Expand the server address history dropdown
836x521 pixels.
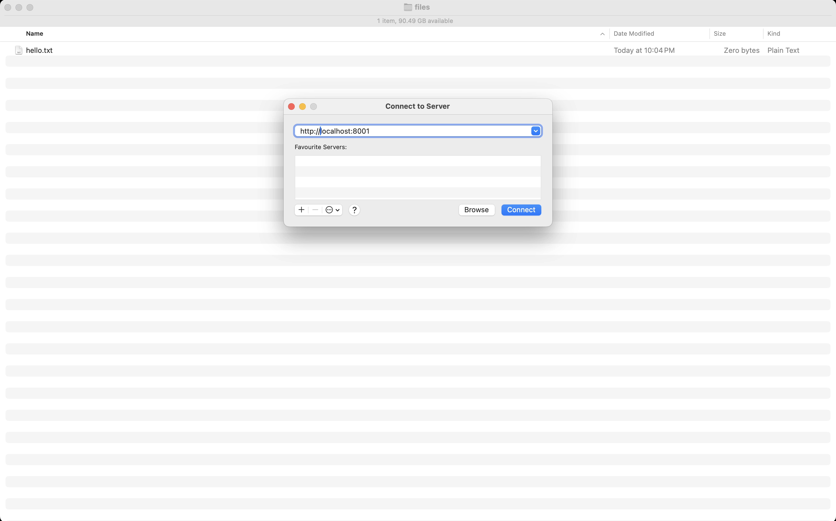tap(535, 131)
